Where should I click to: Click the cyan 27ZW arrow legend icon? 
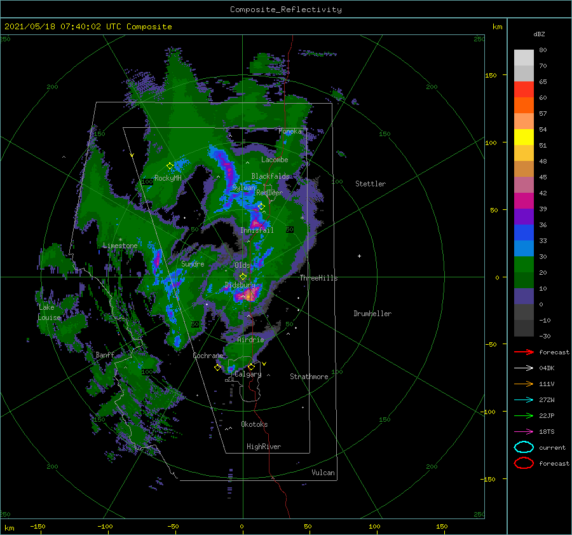click(x=524, y=400)
